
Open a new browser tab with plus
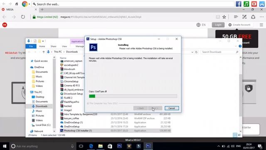click(42, 10)
